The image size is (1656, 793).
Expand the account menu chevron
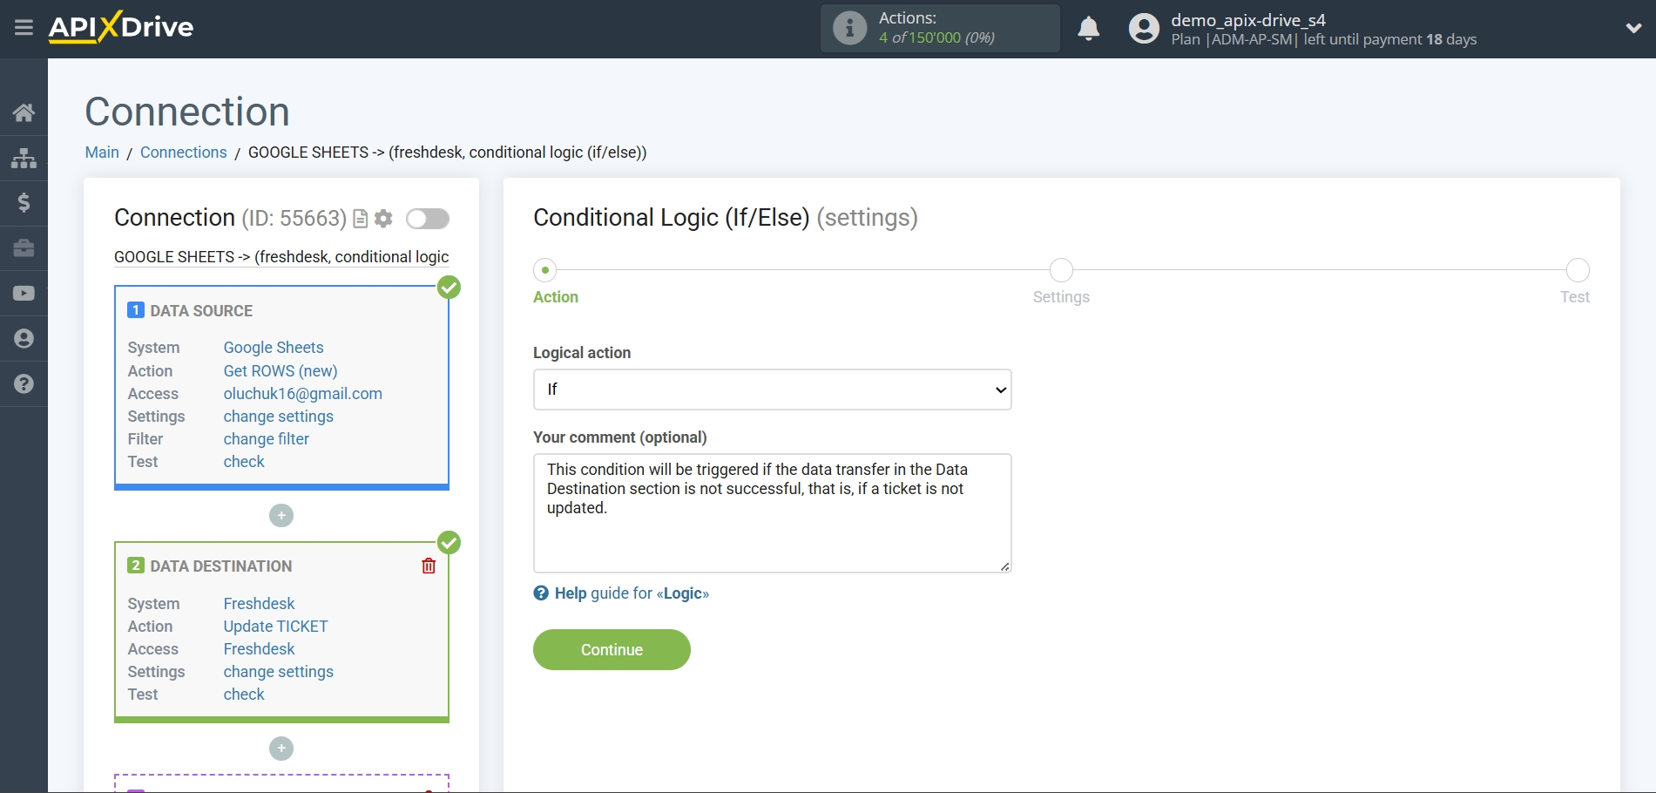(1633, 29)
